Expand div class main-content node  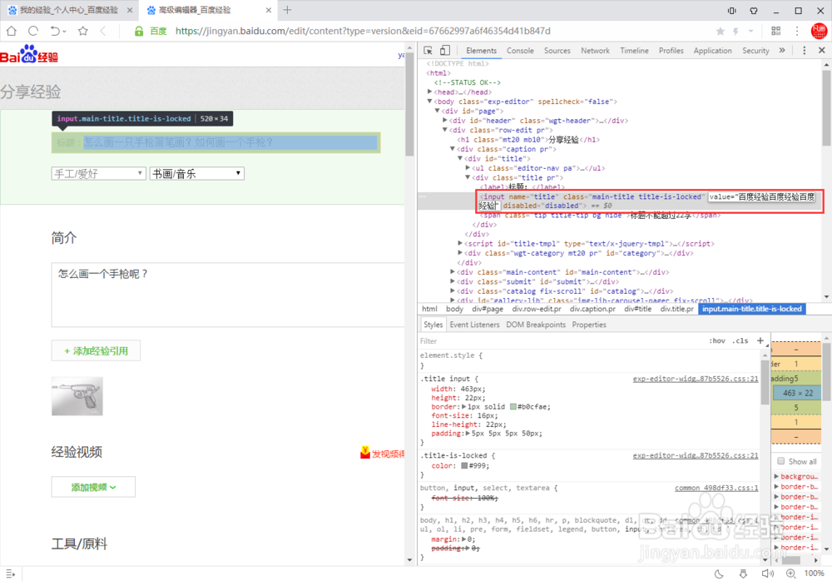tap(452, 272)
